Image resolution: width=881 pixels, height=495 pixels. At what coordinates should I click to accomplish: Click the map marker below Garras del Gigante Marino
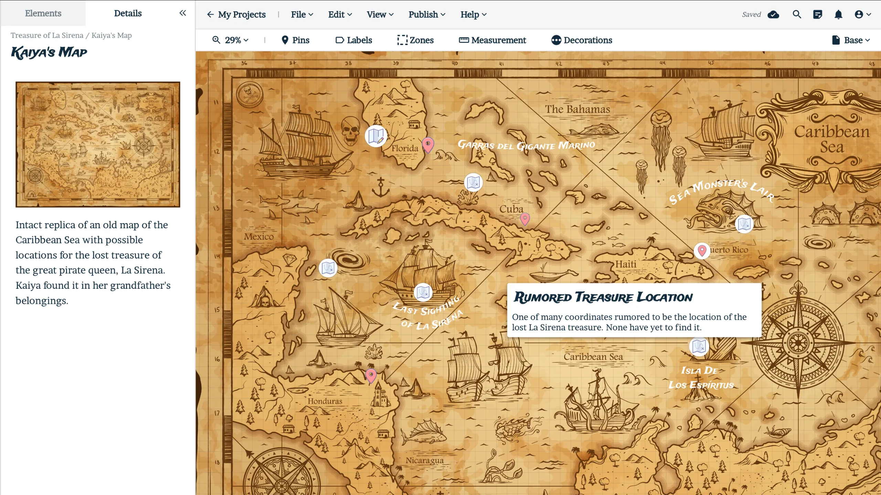click(x=473, y=182)
